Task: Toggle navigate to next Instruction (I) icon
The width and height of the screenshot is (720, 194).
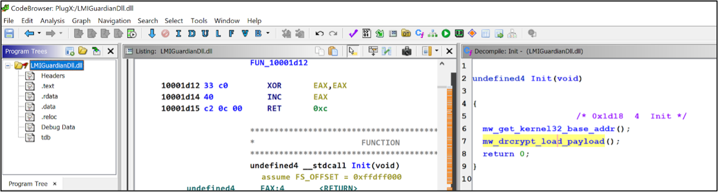Action: click(x=179, y=34)
